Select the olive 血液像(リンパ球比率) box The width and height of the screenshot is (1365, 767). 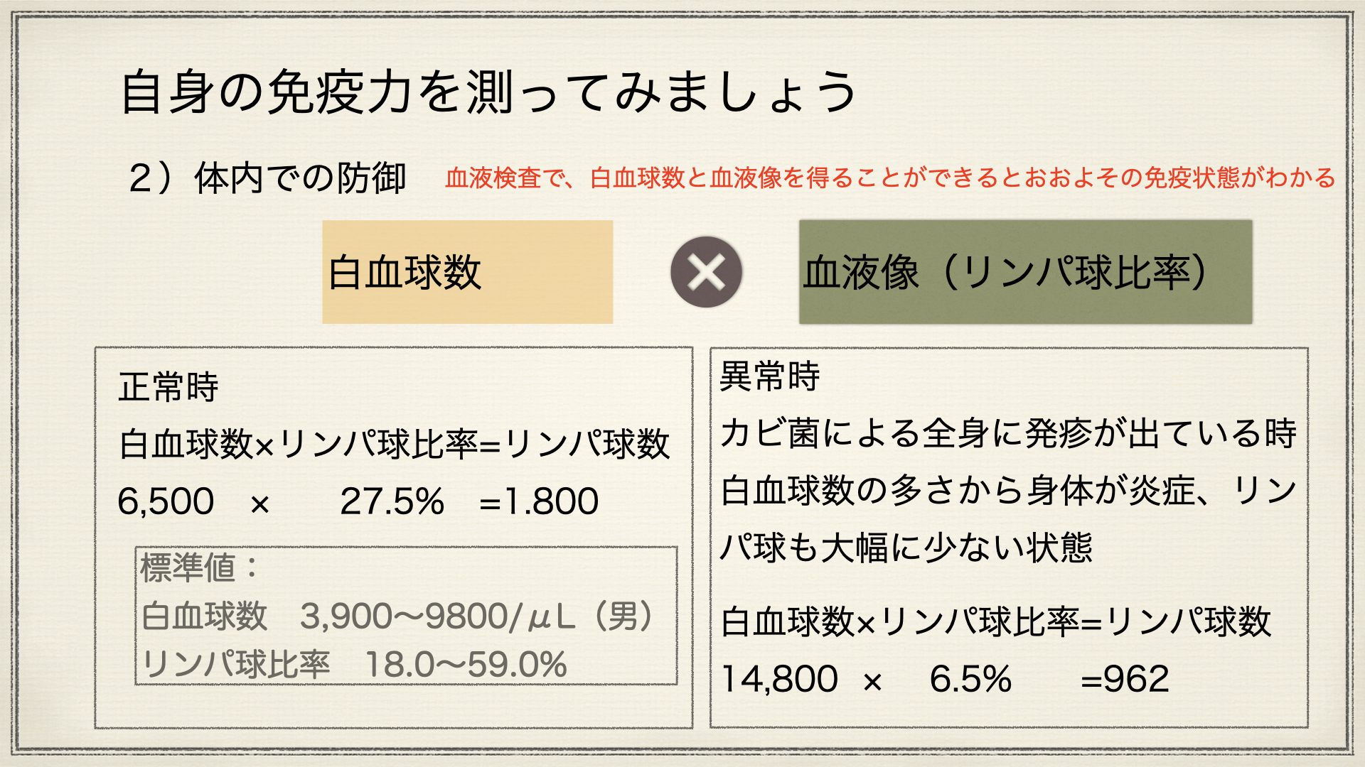[1025, 272]
